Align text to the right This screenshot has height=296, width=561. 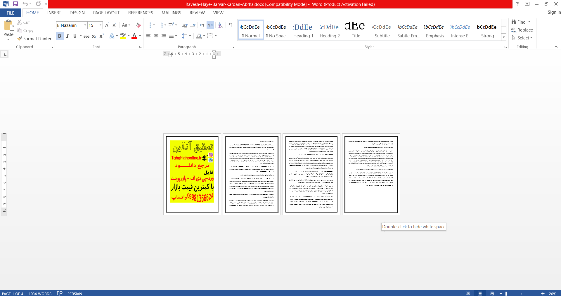tap(164, 36)
